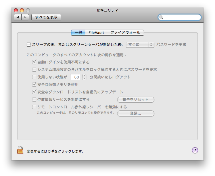Click the すべてを表示 button
215x176 pixels.
pos(46,17)
